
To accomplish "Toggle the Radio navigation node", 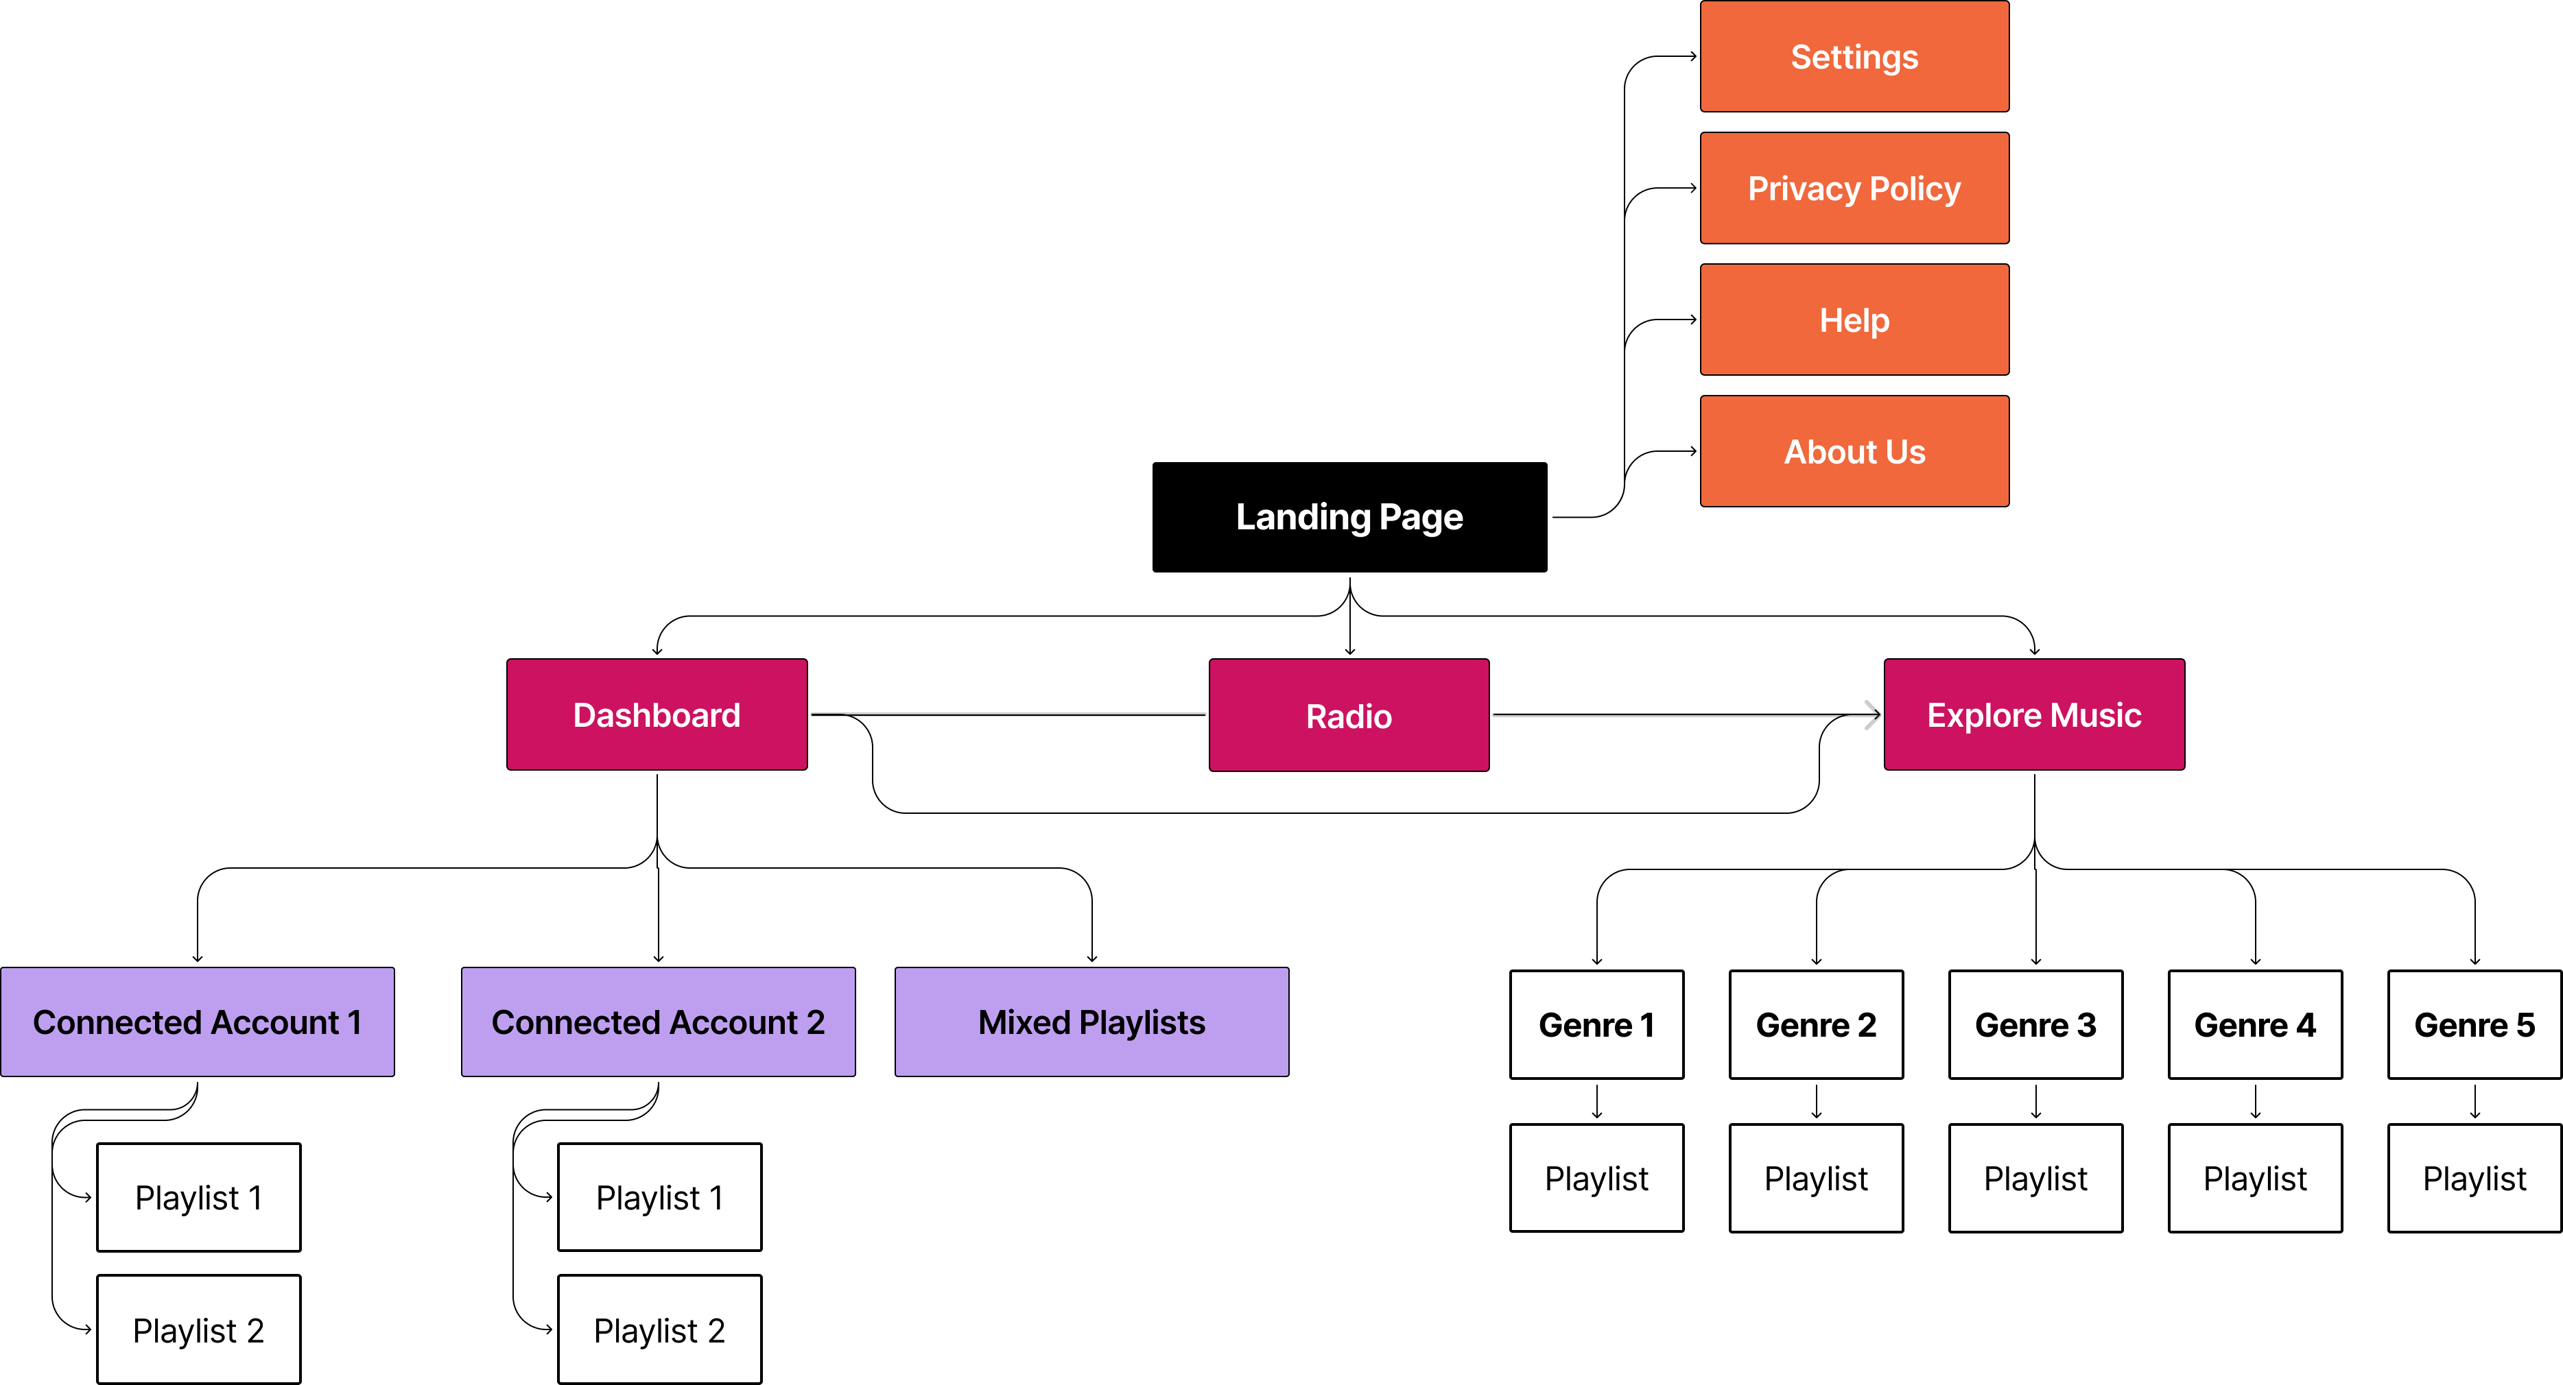I will pos(1347,714).
